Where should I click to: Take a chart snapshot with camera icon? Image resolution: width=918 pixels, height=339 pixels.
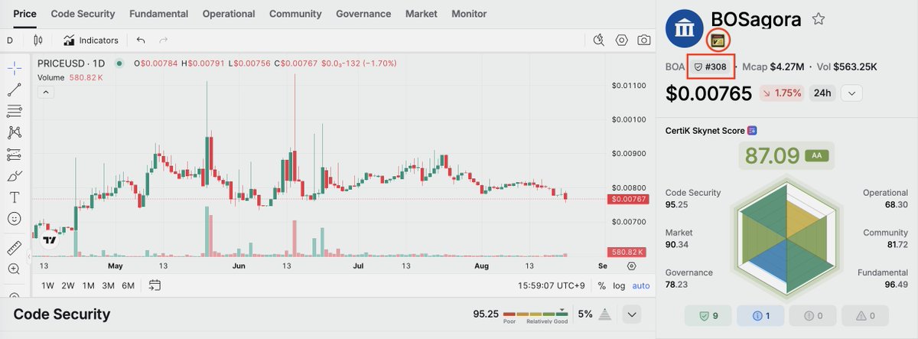tap(645, 40)
